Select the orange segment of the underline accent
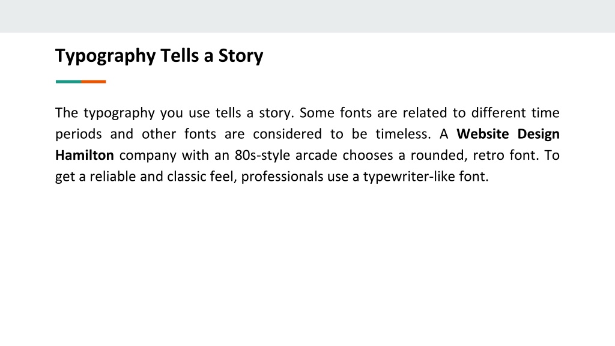Screen dimensions: 615x346 (93, 82)
